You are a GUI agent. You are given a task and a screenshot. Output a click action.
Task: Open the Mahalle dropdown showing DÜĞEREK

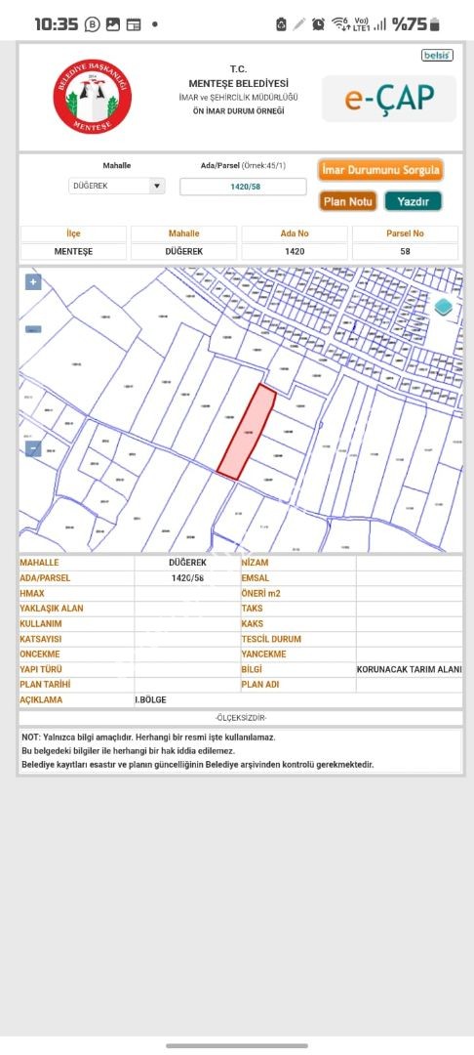[x=117, y=186]
